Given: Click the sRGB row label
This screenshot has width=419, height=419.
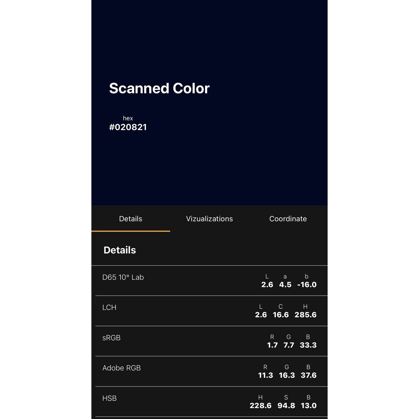Looking at the screenshot, I should pyautogui.click(x=111, y=338).
